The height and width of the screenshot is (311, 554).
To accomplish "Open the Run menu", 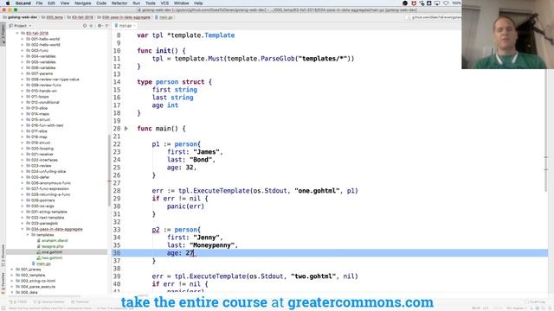I will click(137, 3).
